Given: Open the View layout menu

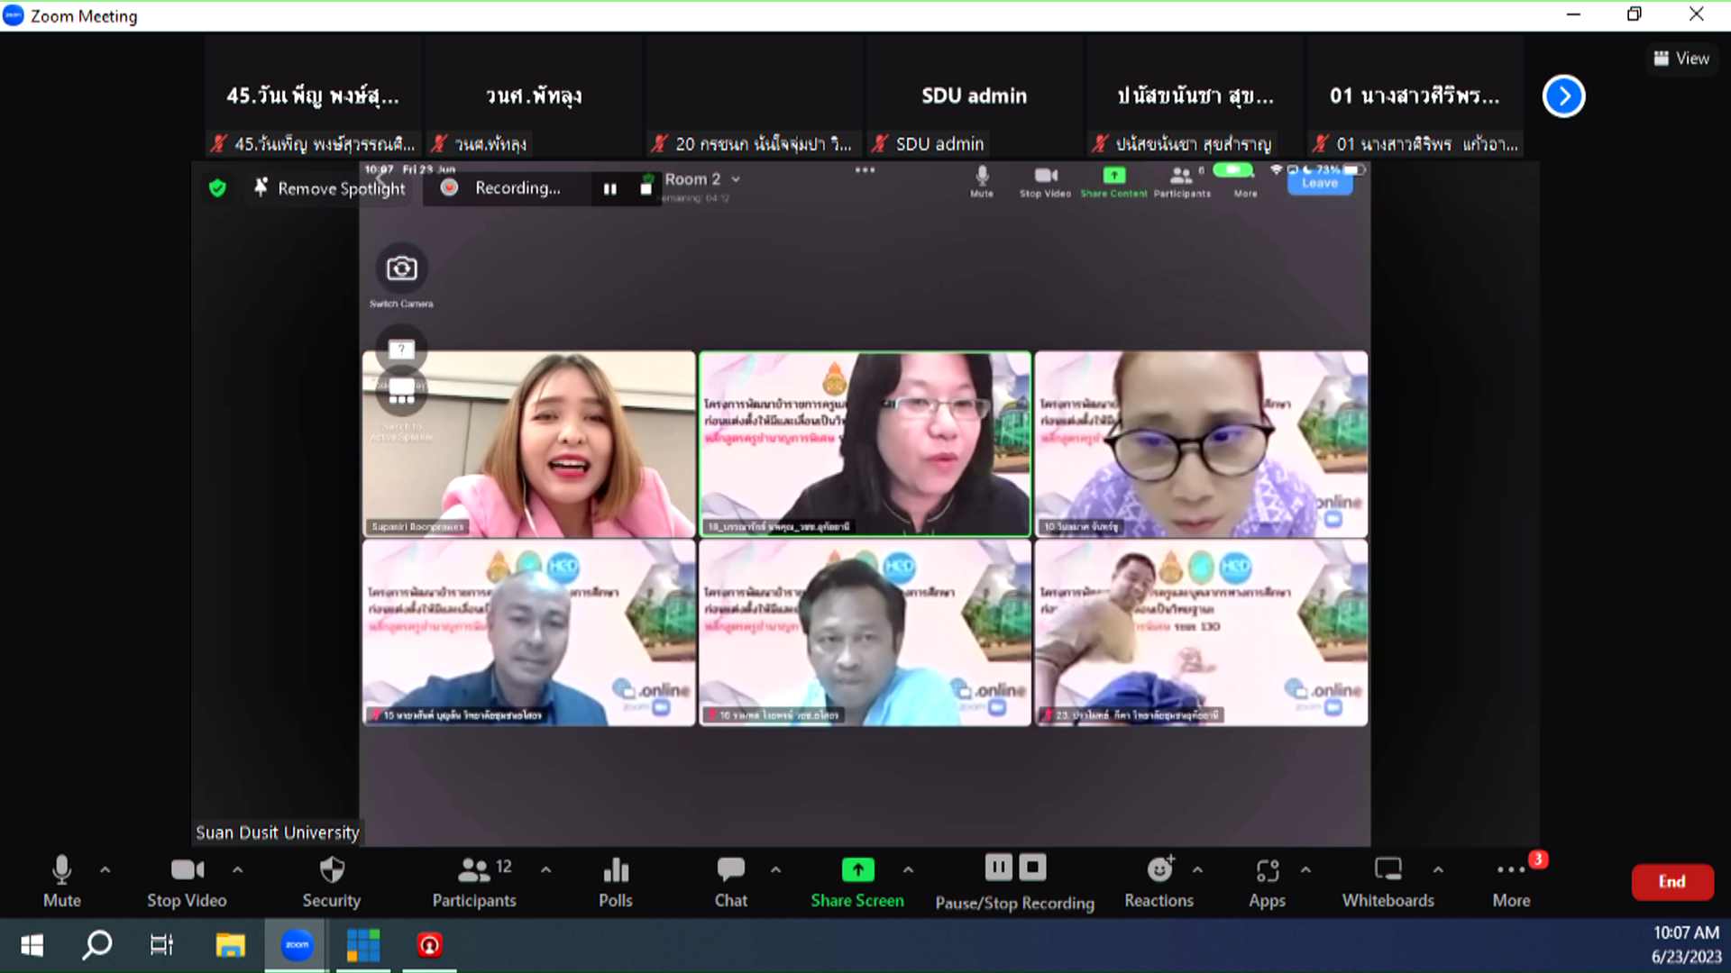Looking at the screenshot, I should [1681, 59].
